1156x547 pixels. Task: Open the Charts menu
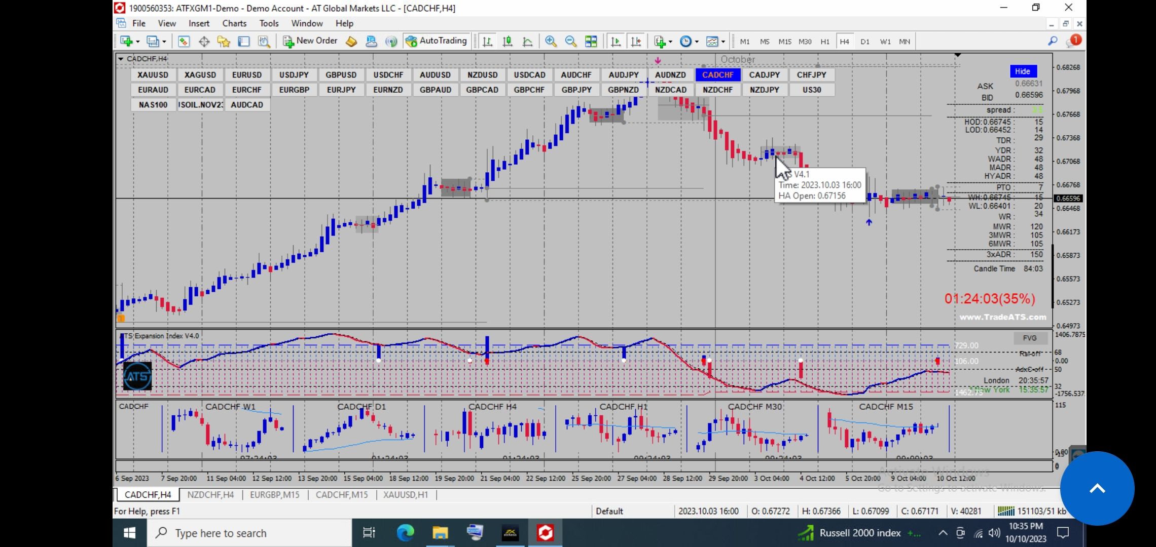[x=234, y=23]
